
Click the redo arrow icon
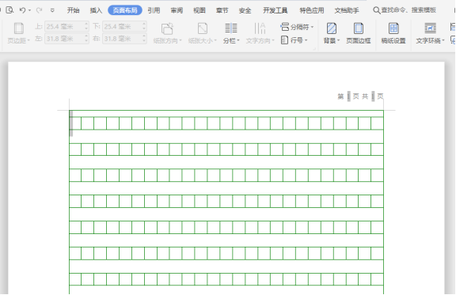click(39, 10)
